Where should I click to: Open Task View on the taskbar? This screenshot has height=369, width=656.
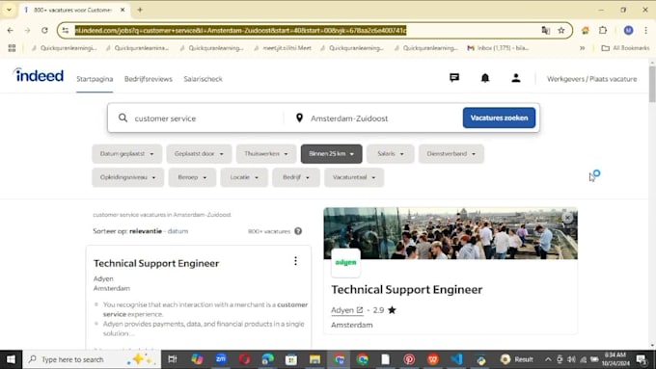point(172,359)
